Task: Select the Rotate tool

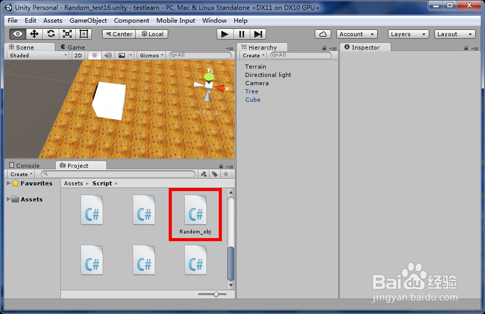Action: click(51, 34)
